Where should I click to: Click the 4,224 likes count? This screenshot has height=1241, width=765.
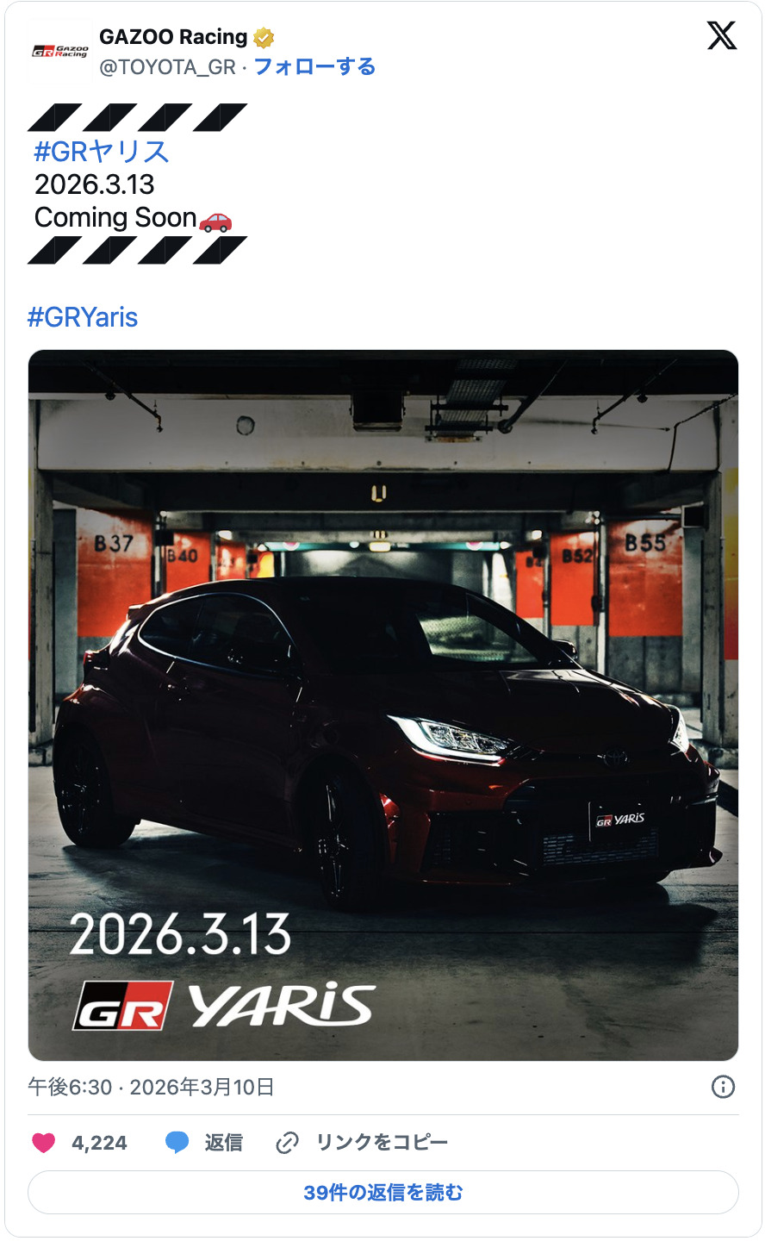click(99, 1144)
